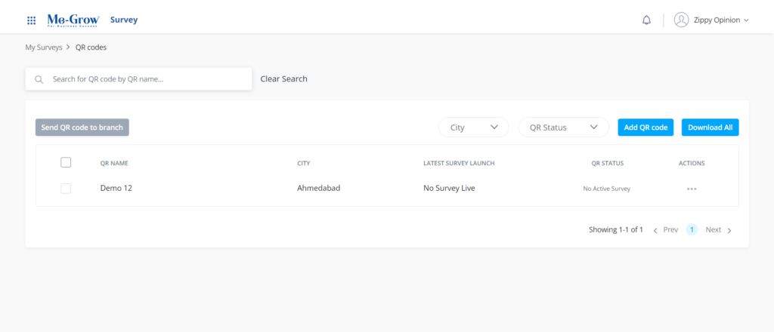Open the three-dot actions for Demo 12
This screenshot has height=332, width=774.
click(692, 189)
